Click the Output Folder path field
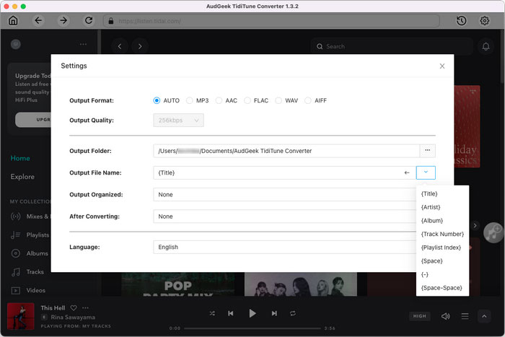 pyautogui.click(x=286, y=151)
